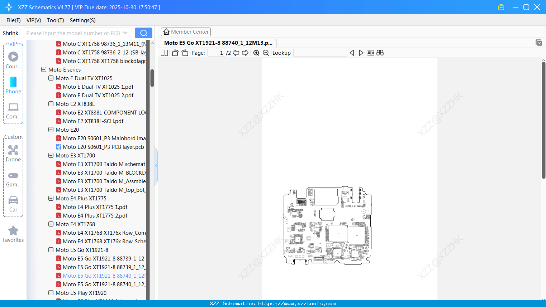Collapse Moto E5 Play XT1920 folder

click(51, 293)
